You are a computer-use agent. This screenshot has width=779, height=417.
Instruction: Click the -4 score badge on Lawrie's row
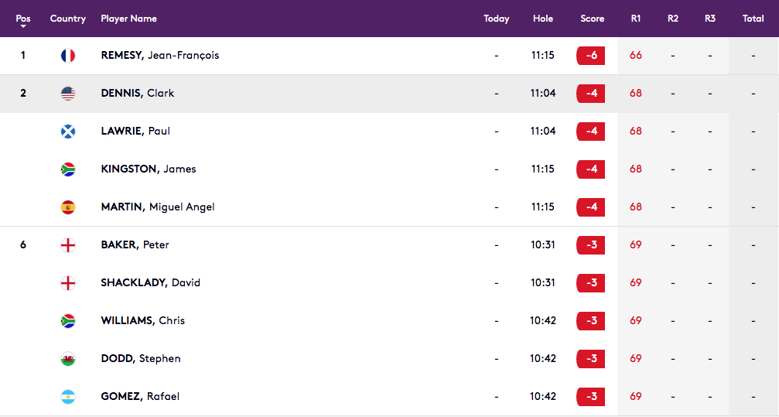point(591,132)
